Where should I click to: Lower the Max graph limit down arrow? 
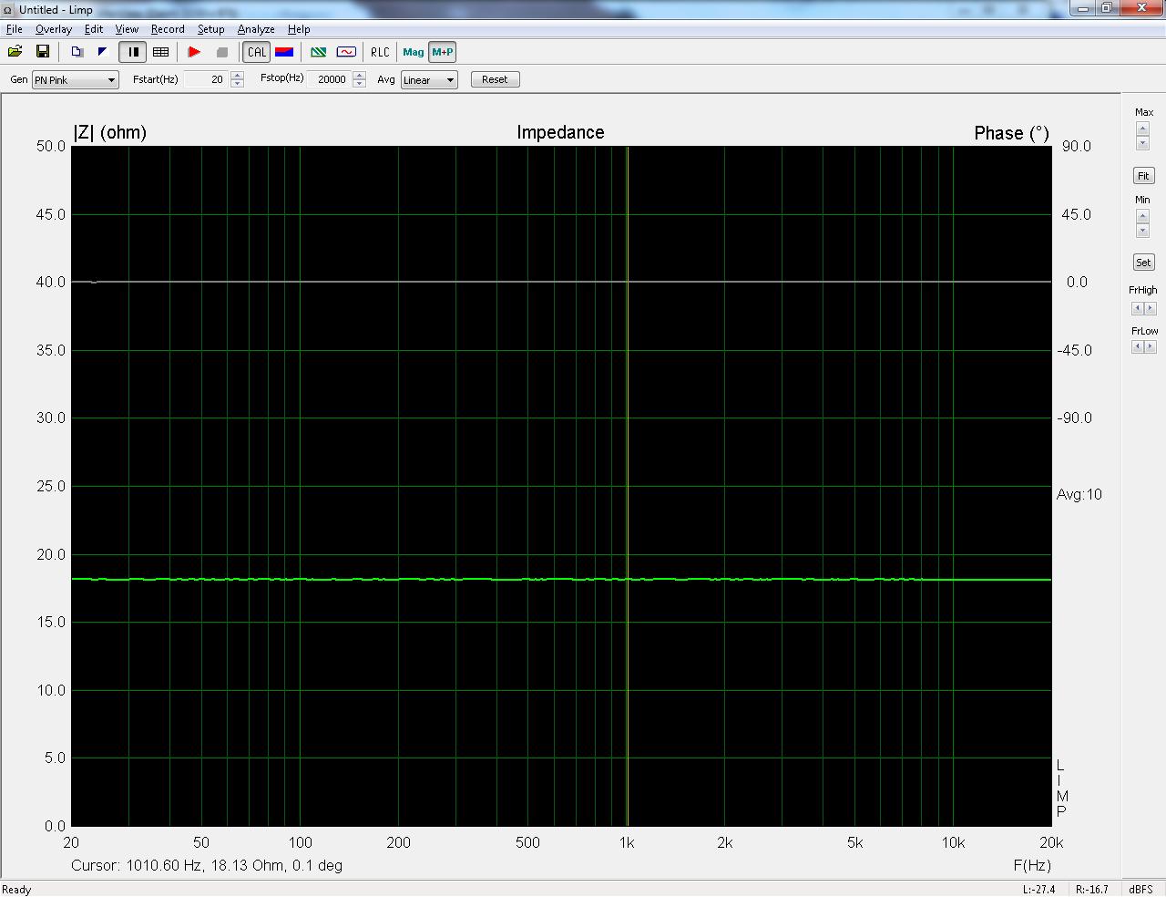(x=1142, y=143)
